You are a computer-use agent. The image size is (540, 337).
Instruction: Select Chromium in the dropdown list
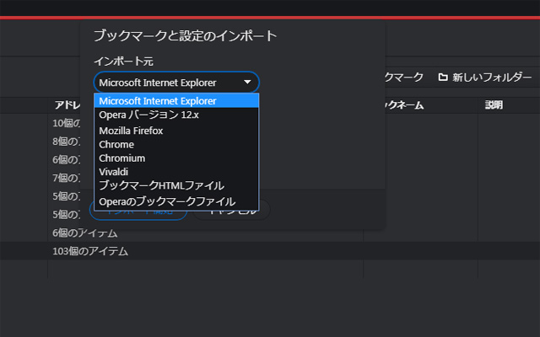tap(176, 158)
